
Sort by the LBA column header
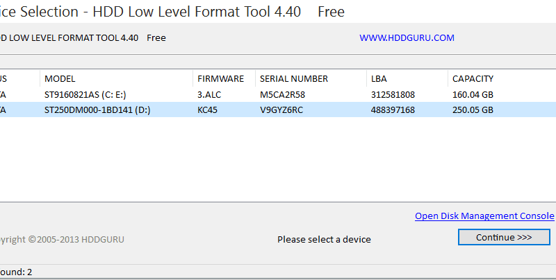click(407, 78)
